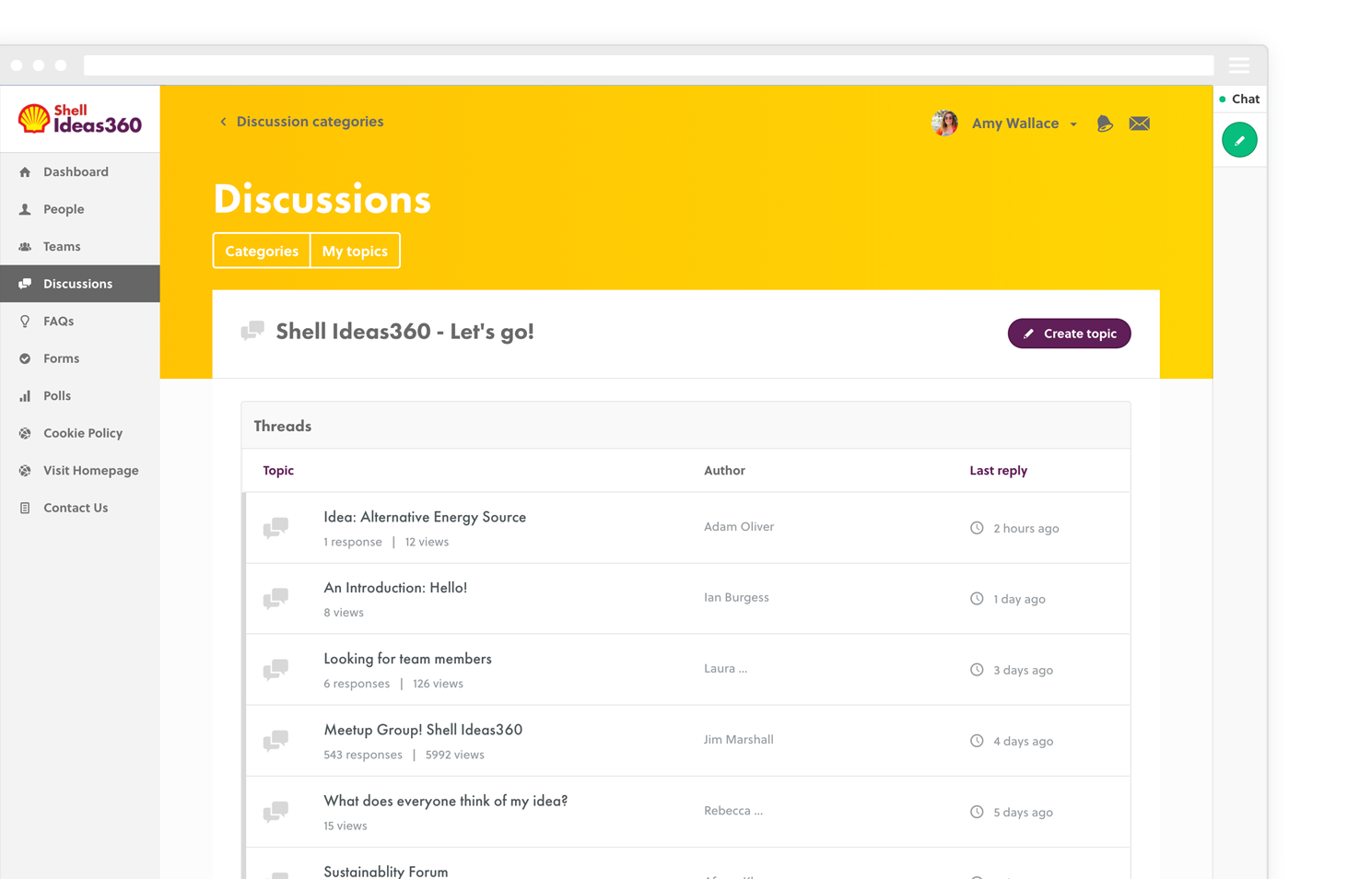Screen dimensions: 1359x879
Task: Open Dashboard from the sidebar
Action: pyautogui.click(x=76, y=172)
